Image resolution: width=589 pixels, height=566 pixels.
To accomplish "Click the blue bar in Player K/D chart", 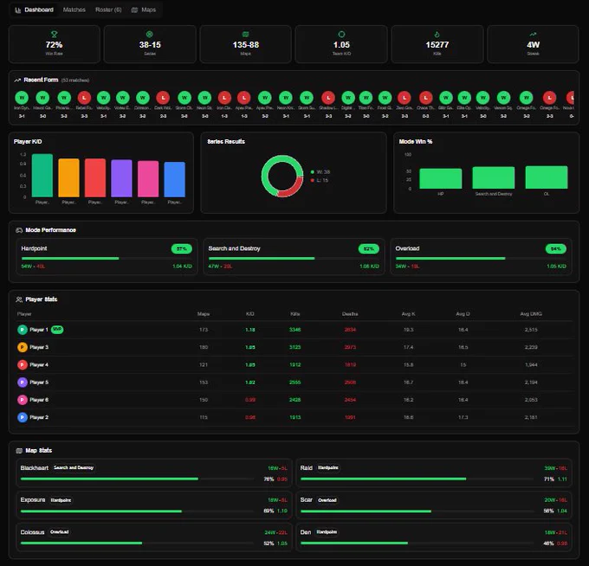I will pyautogui.click(x=174, y=179).
